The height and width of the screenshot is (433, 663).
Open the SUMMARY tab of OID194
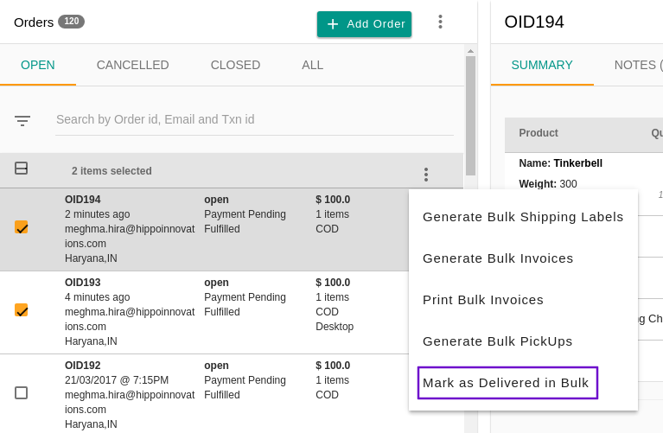(x=542, y=65)
